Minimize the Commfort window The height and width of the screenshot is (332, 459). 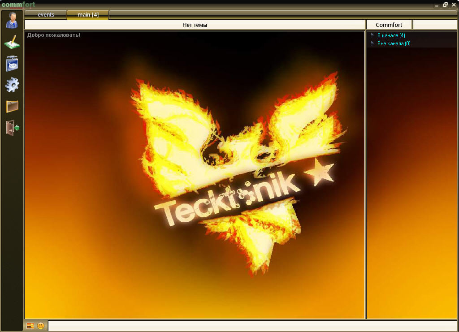tap(437, 5)
